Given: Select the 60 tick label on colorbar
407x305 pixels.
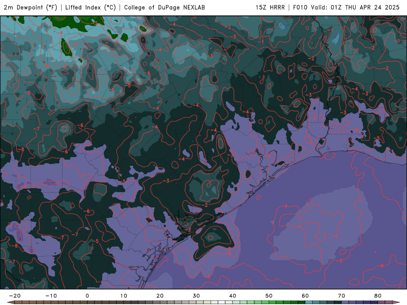Looking at the screenshot, I should click(x=305, y=296).
